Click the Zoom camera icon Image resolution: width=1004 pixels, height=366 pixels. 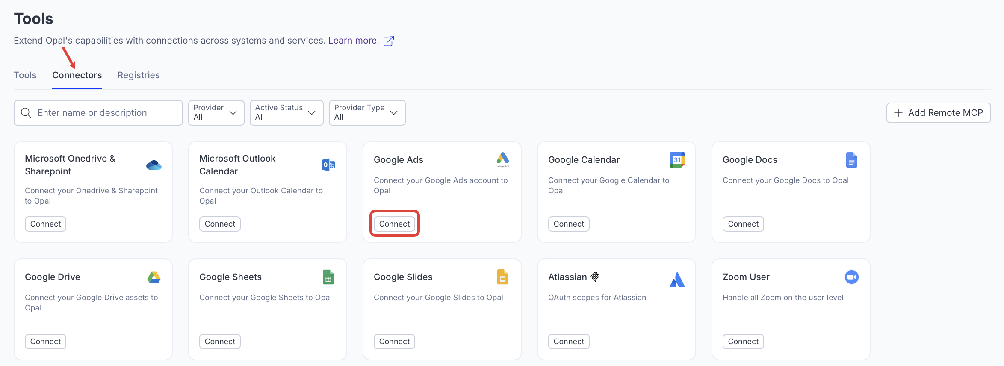[x=851, y=277]
